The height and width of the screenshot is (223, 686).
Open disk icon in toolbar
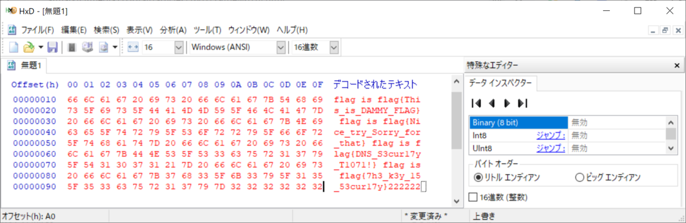(x=87, y=47)
